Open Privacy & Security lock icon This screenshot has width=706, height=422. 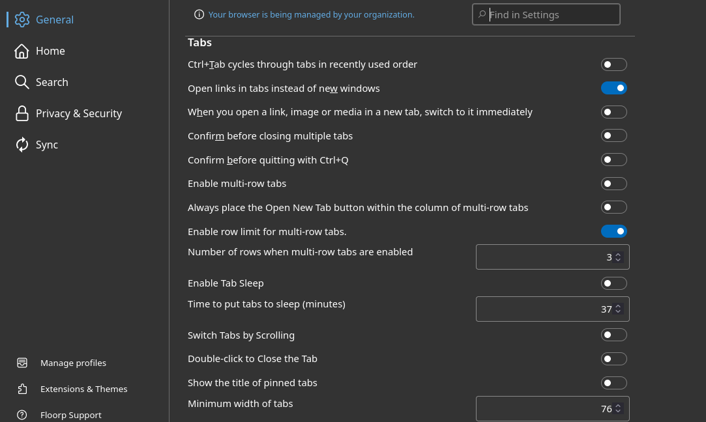22,113
